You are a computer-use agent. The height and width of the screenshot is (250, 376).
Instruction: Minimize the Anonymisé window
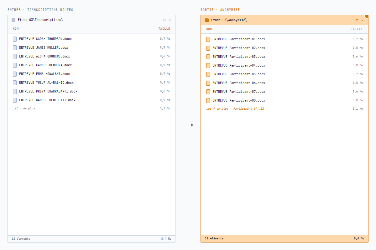pyautogui.click(x=352, y=20)
